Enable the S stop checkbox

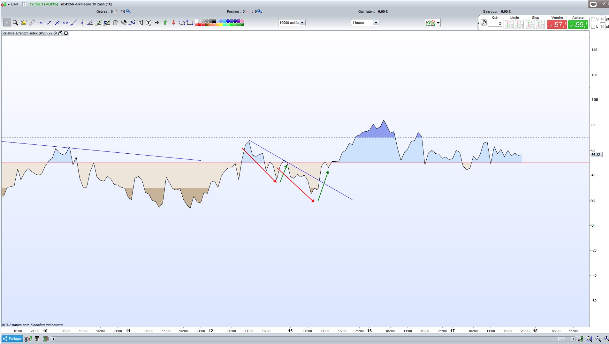(593, 19)
